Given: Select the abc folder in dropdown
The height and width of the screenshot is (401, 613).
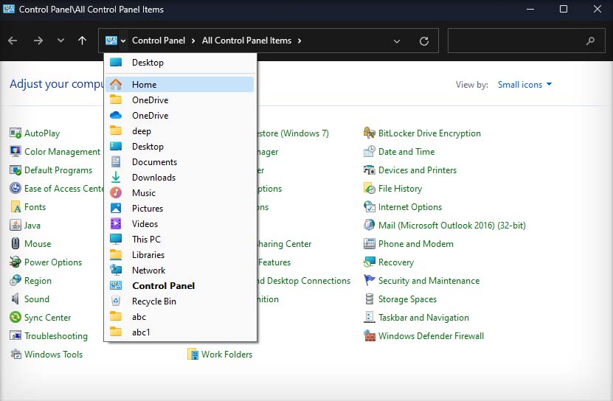Looking at the screenshot, I should pyautogui.click(x=180, y=316).
